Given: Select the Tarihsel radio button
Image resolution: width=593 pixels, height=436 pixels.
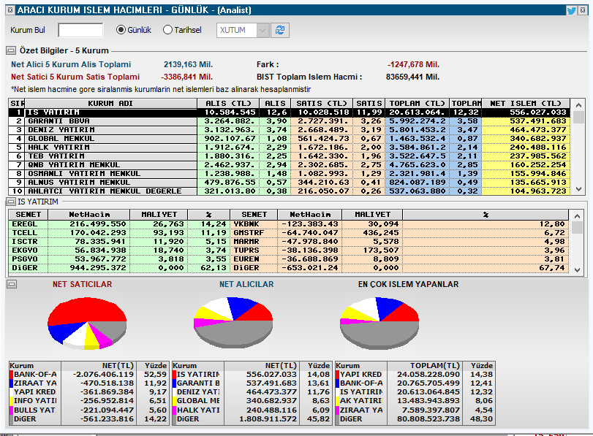Looking at the screenshot, I should click(x=167, y=30).
